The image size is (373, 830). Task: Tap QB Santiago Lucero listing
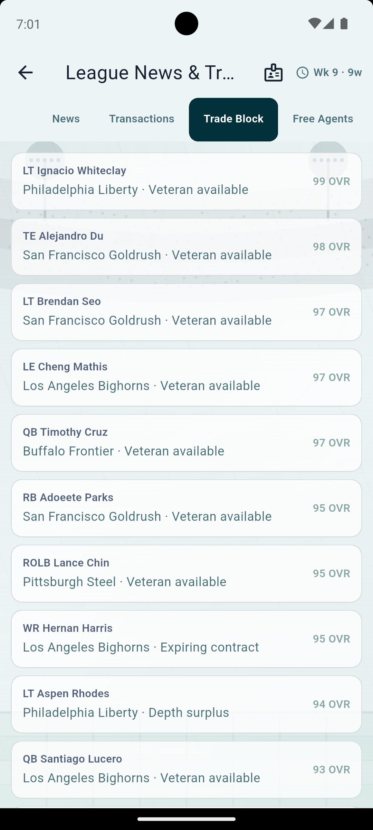(186, 769)
